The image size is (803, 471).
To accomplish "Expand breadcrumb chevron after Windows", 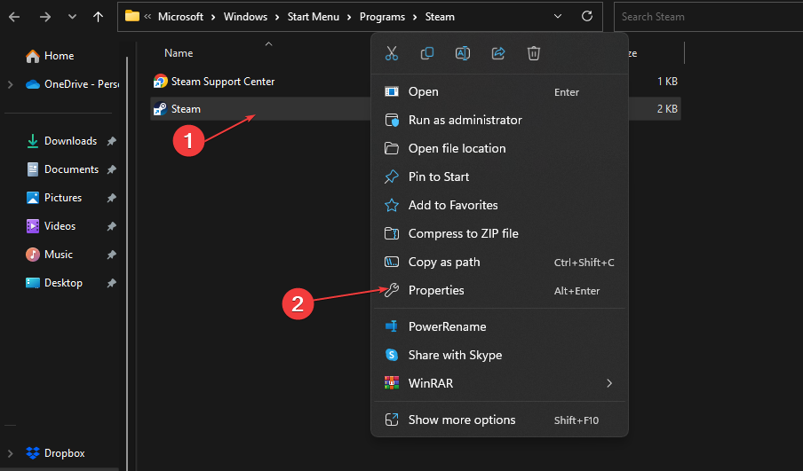I will 277,18.
